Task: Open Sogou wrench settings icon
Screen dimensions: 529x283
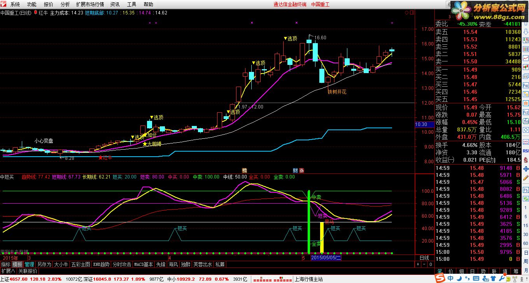Action: (502, 278)
